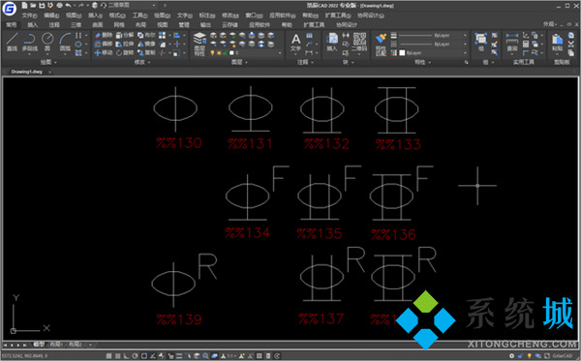Click the white ByLayer color swatch
Viewport: 581px width, 361px height.
pos(402,53)
